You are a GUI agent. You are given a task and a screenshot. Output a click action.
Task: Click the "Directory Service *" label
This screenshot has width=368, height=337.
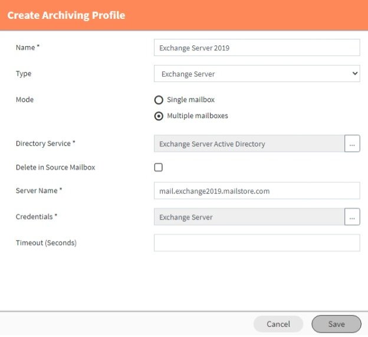[x=45, y=144]
